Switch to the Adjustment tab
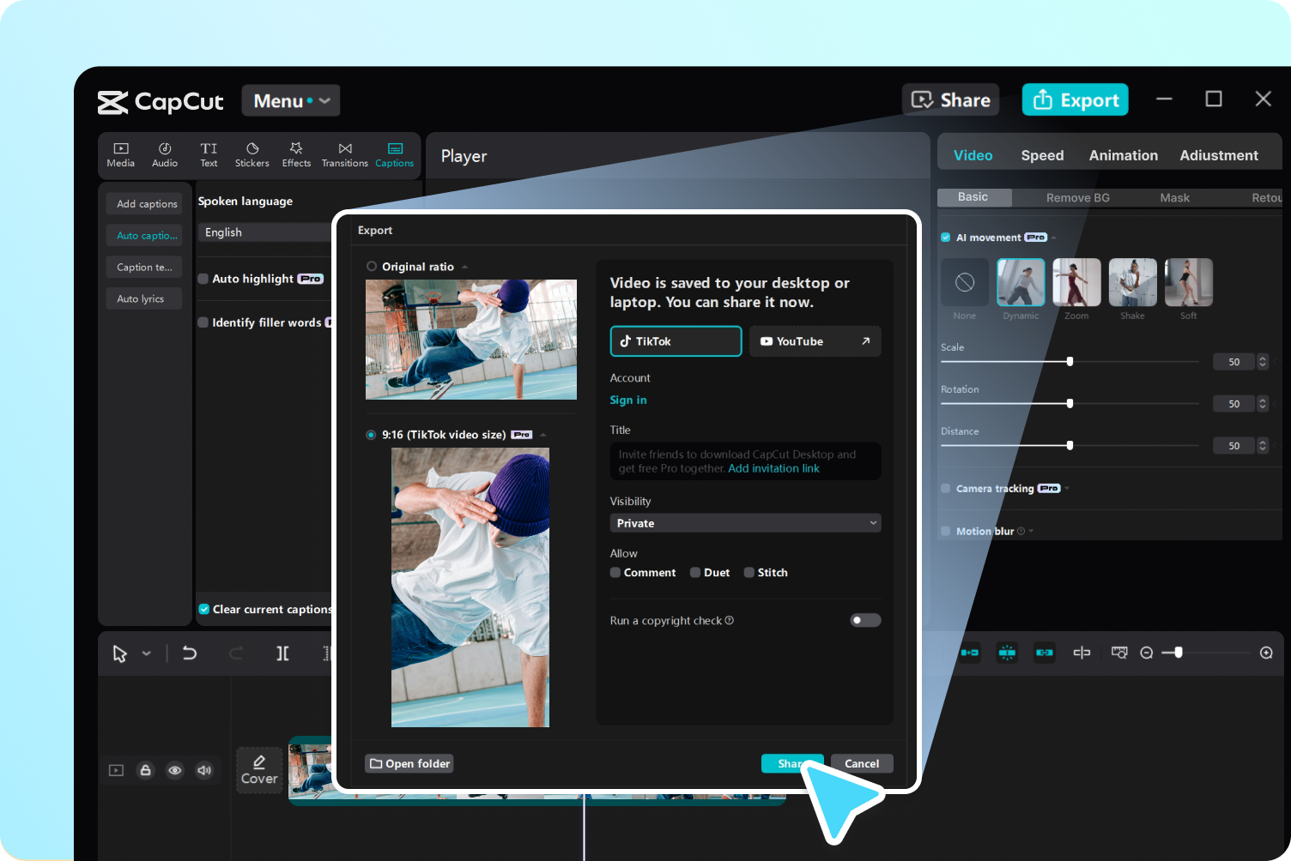 [1219, 155]
